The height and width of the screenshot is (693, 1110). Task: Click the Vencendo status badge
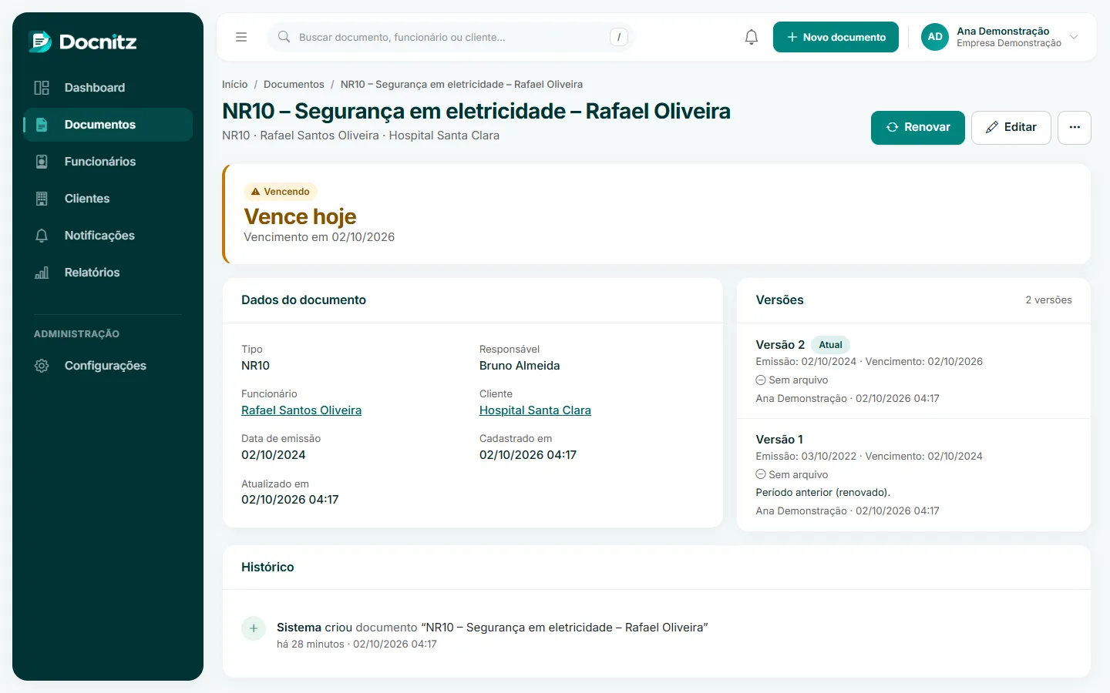pos(281,192)
